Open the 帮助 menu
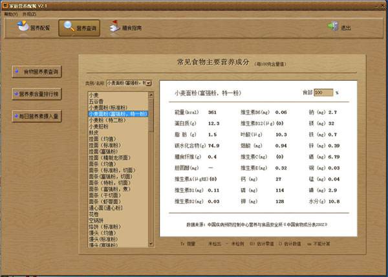Viewport: 388px width, 277px height. click(x=10, y=14)
